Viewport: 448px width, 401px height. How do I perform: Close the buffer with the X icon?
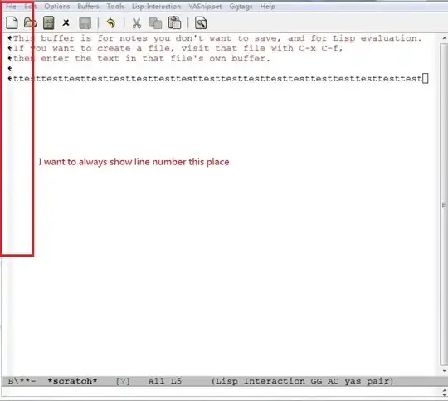point(66,22)
